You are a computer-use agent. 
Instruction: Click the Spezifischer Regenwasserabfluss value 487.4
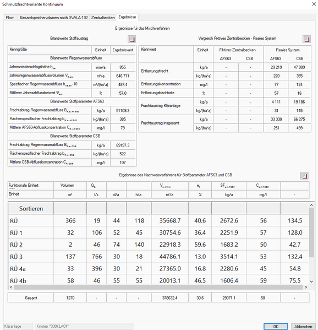click(123, 85)
